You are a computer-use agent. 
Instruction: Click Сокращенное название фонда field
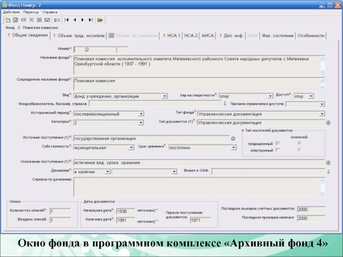(x=197, y=84)
